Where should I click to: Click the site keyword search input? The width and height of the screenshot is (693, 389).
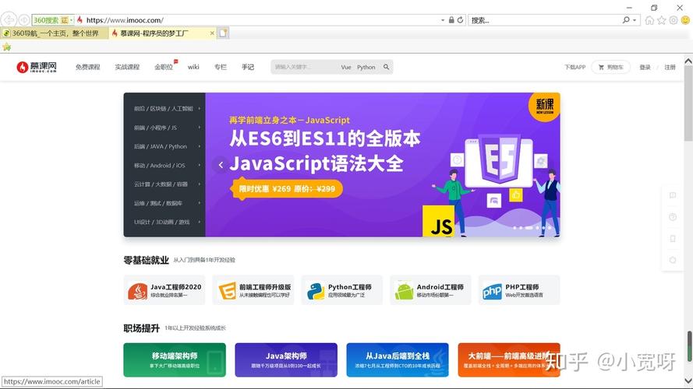(x=305, y=67)
